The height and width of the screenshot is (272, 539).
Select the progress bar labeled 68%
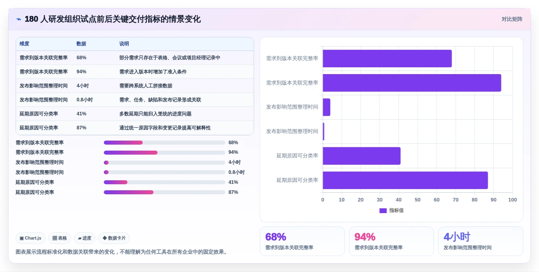164,143
